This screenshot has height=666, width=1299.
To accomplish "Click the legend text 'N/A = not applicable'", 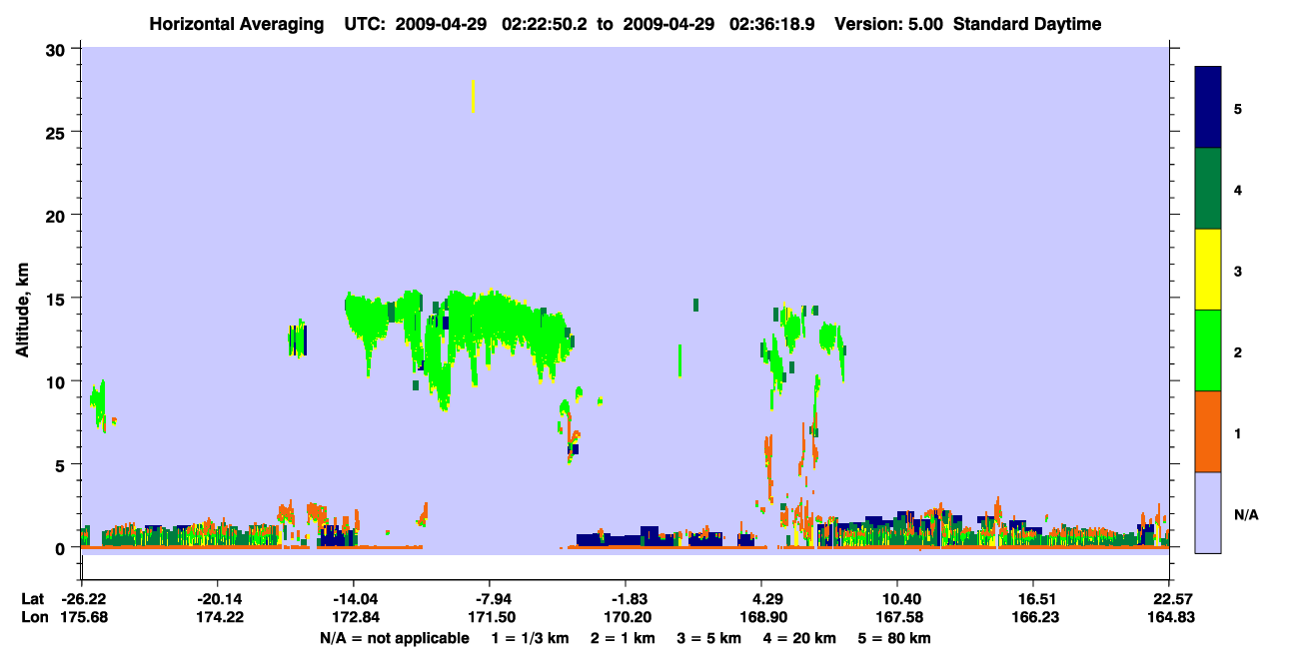I will (395, 638).
